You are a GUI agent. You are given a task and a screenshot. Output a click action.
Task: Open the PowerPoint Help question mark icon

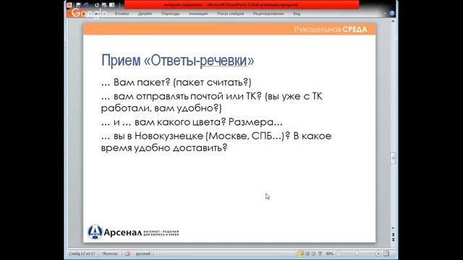point(392,14)
